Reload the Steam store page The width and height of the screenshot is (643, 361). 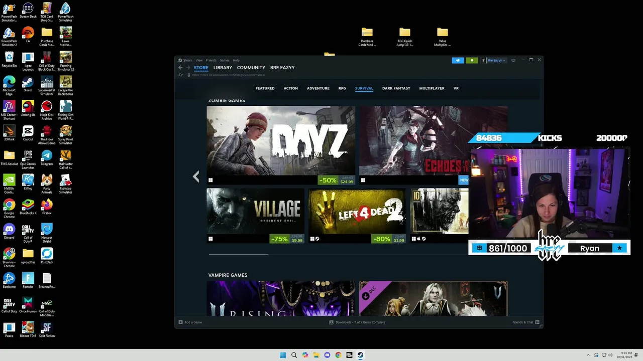(180, 75)
